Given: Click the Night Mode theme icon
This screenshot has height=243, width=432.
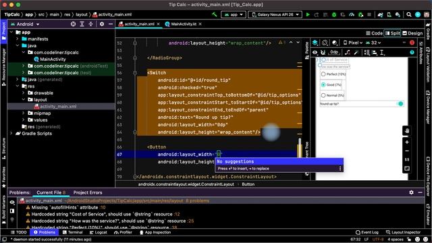Looking at the screenshot, I should 335,43.
